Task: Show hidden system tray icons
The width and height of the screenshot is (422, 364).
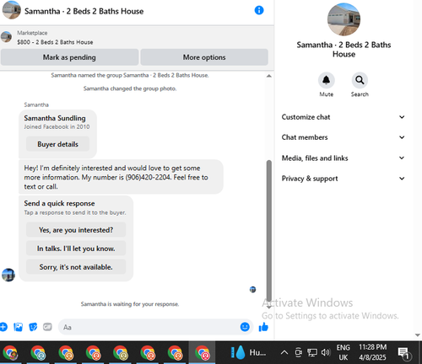Action: coord(284,352)
